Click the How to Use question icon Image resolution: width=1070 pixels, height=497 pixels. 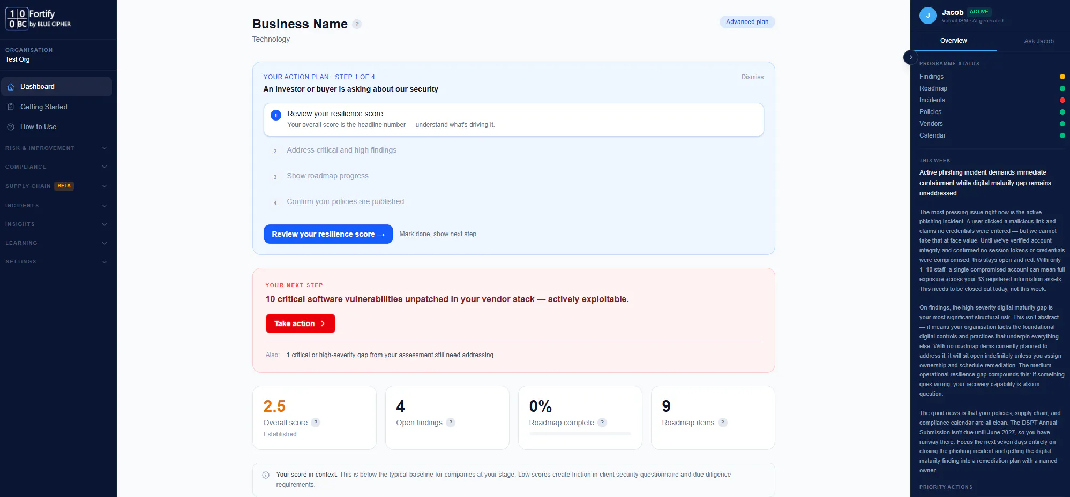(11, 127)
